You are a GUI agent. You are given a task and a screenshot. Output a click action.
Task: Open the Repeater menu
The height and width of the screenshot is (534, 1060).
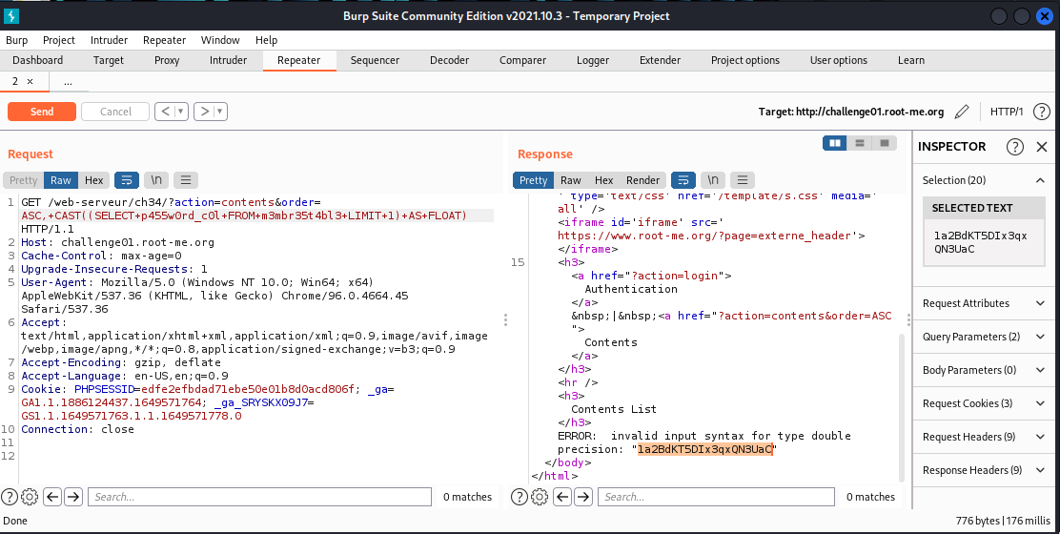click(x=164, y=40)
